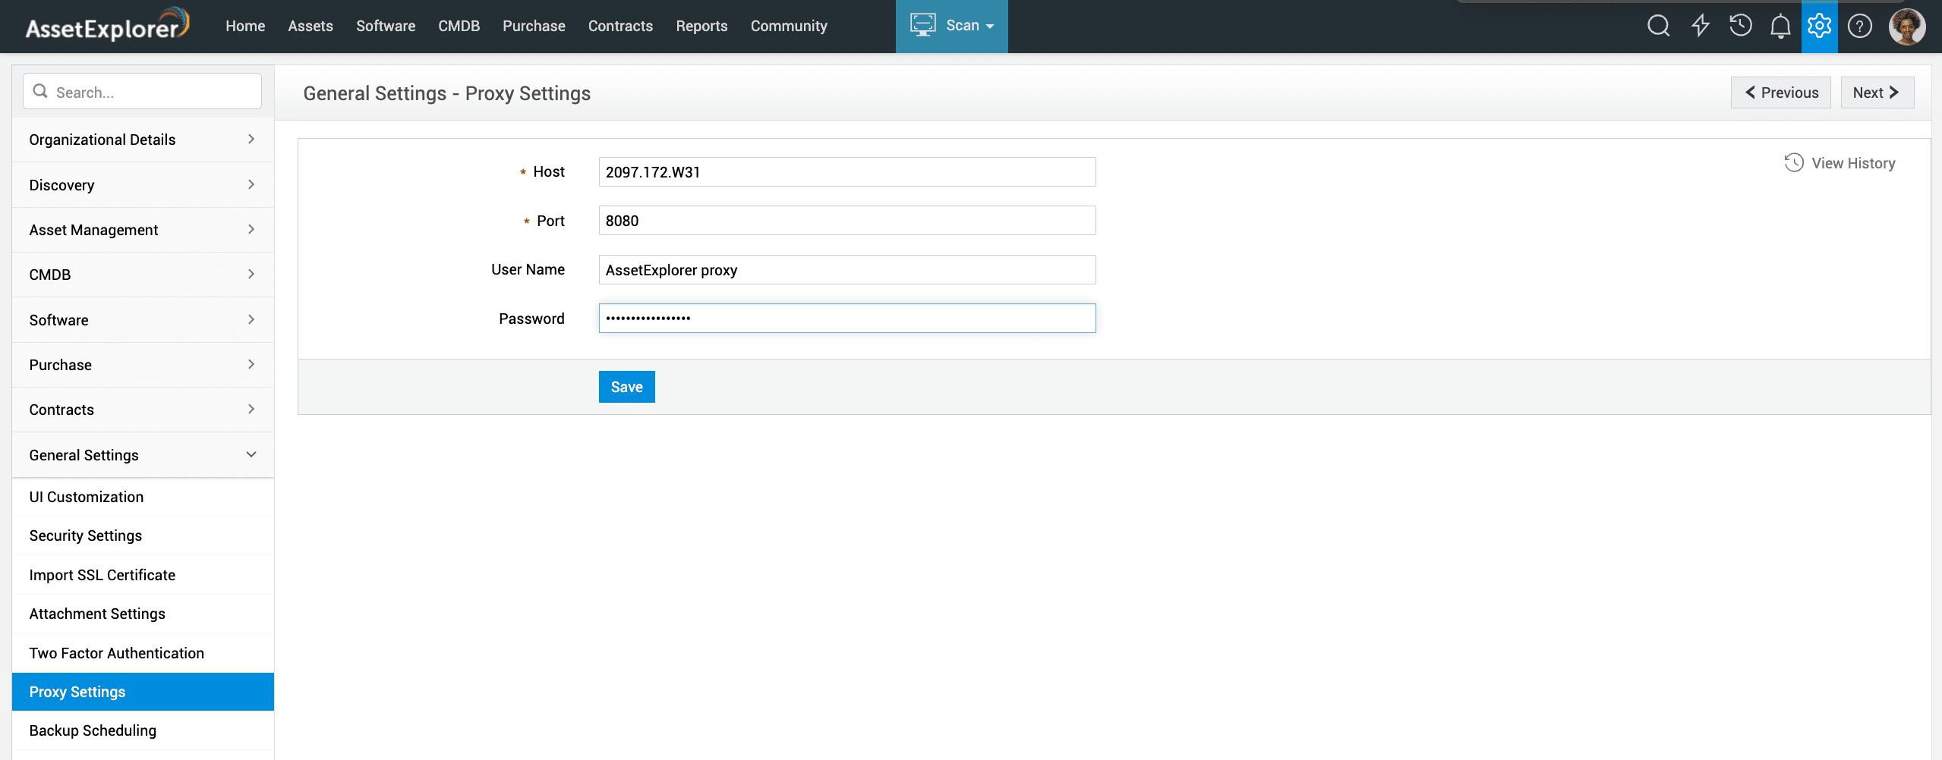
Task: Click the admin settings gear icon
Action: pyautogui.click(x=1819, y=26)
